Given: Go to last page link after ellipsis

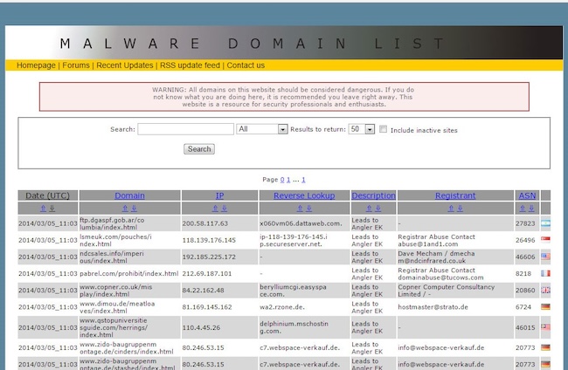Looking at the screenshot, I should coord(303,180).
